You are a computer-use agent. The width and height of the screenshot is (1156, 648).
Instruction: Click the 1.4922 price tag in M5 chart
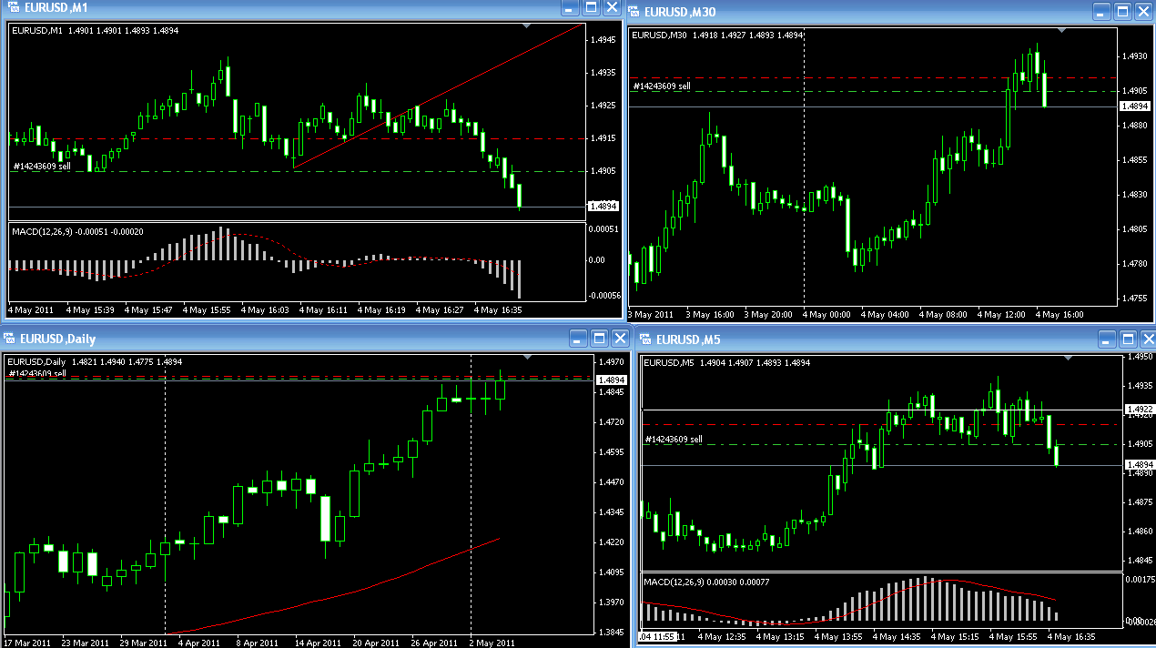[1140, 410]
